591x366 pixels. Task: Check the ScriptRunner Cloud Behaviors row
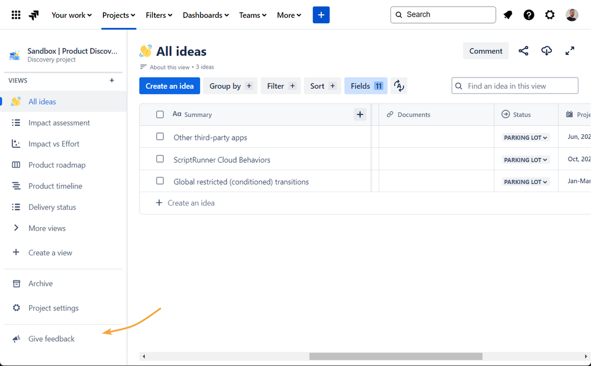tap(160, 159)
